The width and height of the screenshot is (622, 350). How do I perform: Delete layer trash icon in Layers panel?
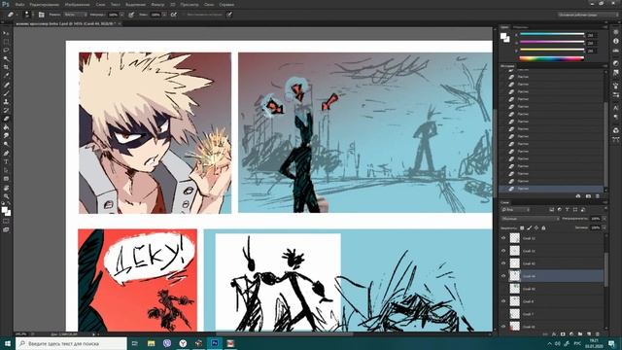coord(598,334)
